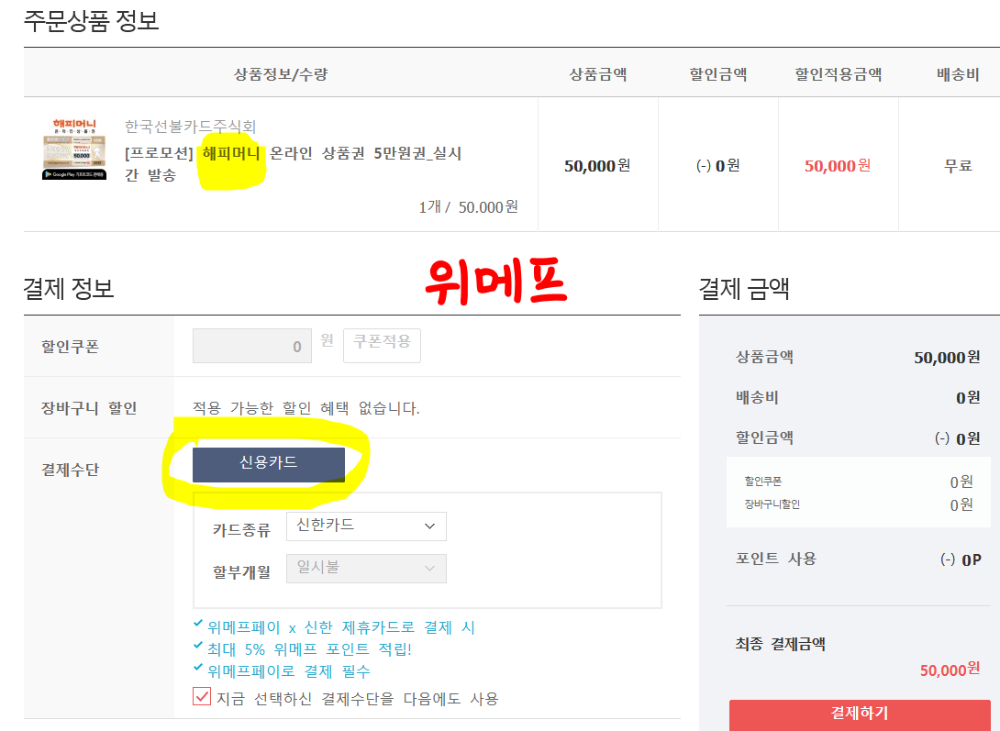This screenshot has width=1000, height=731.
Task: Click the 위메프페이로 결제 필수 notice
Action: [x=288, y=671]
